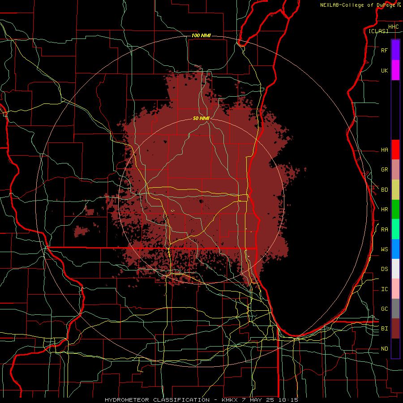Click the BD legend label
This screenshot has width=403, height=403.
point(384,190)
